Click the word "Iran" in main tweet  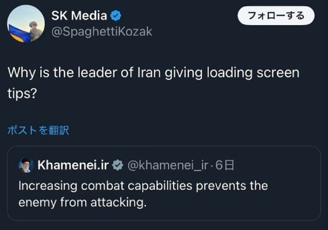pos(149,73)
